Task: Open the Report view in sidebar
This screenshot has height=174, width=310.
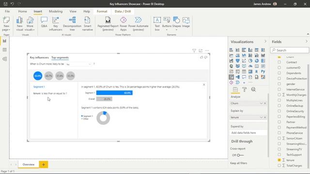Action: coord(4,41)
